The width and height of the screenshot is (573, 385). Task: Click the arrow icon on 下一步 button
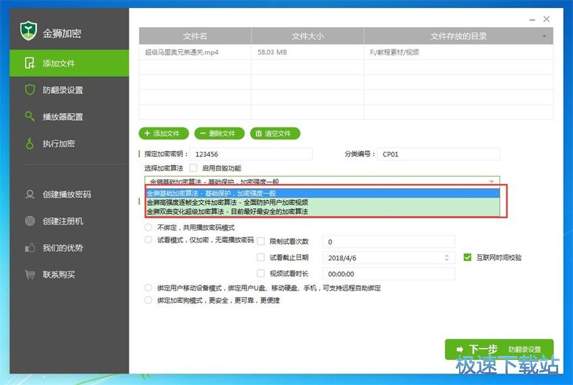[x=459, y=349]
